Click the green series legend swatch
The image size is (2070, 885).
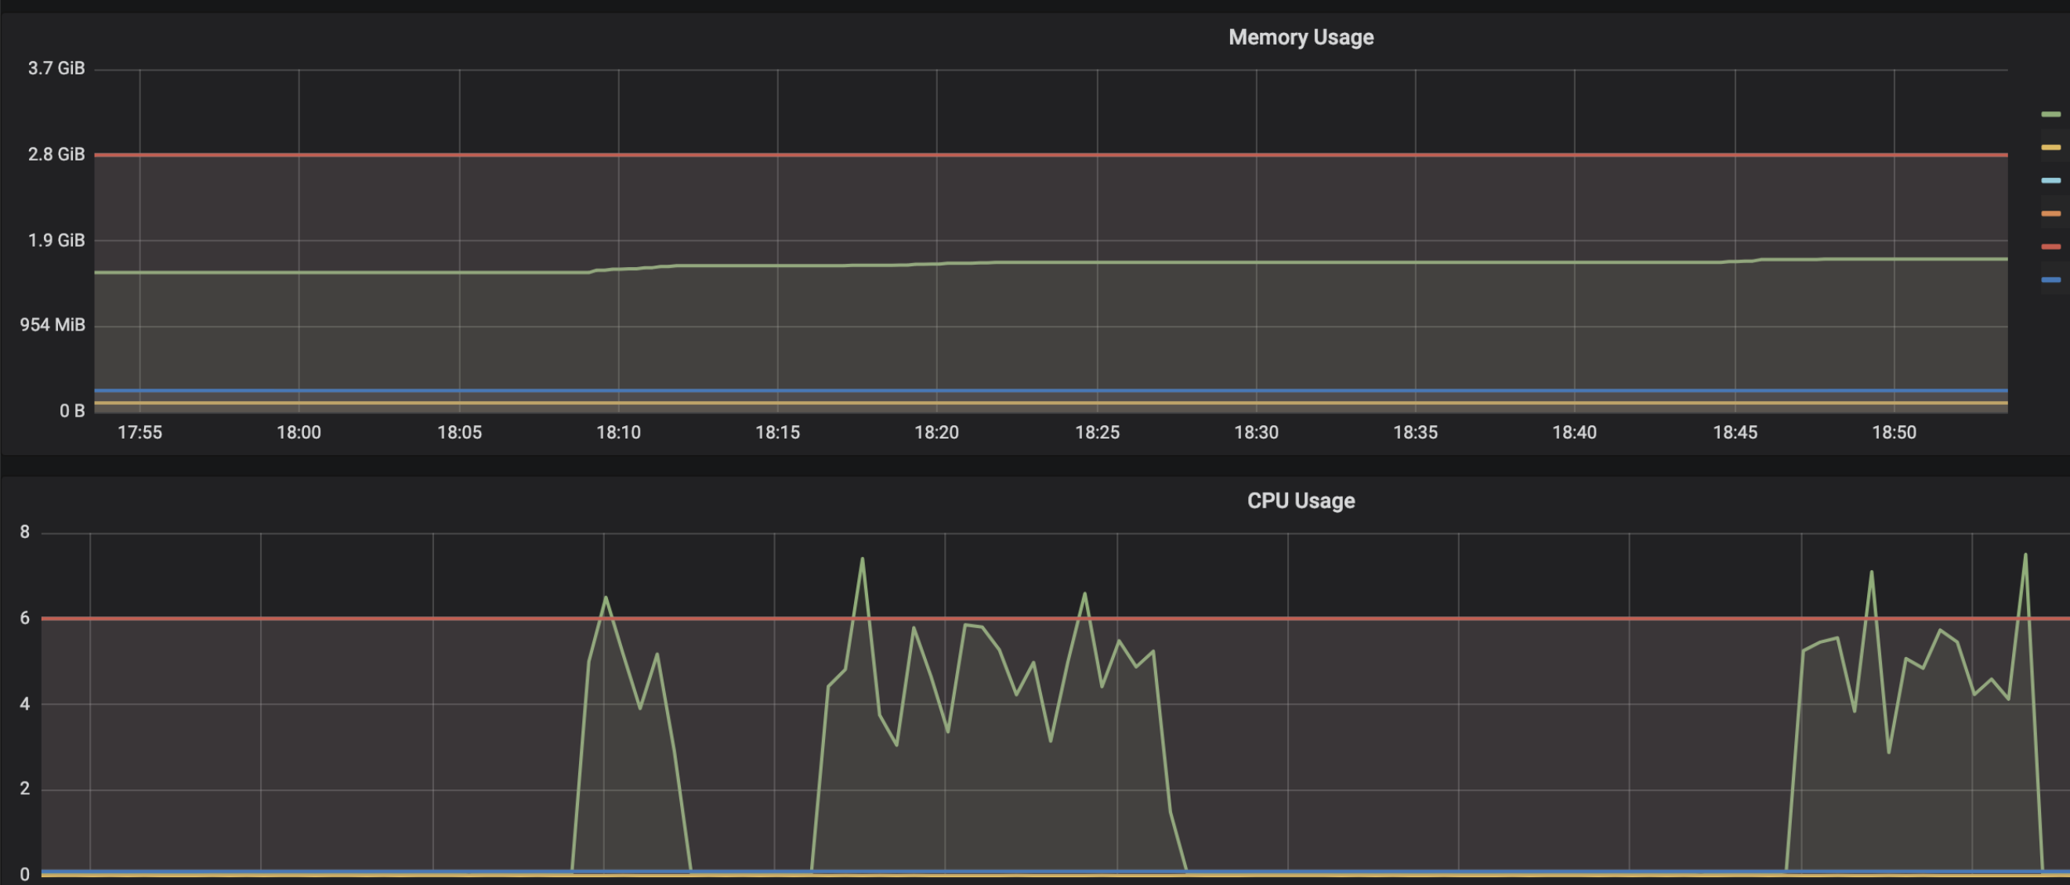(x=2050, y=115)
